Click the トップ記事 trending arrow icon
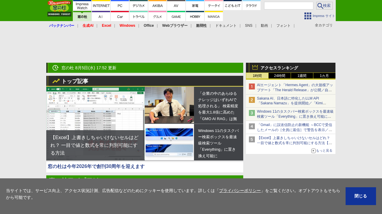The image size is (382, 214). (x=56, y=81)
